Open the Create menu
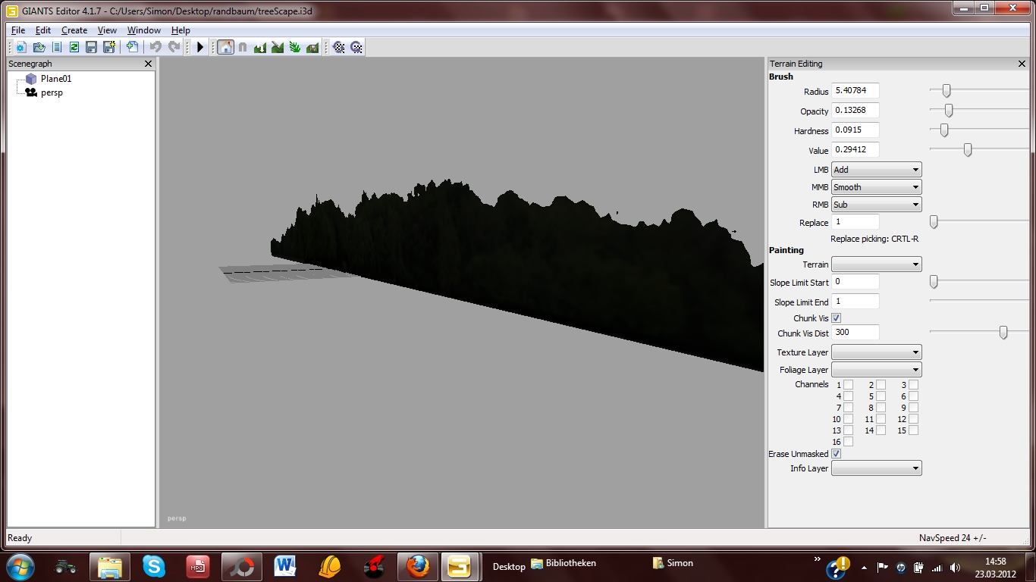The height and width of the screenshot is (582, 1036). coord(74,30)
